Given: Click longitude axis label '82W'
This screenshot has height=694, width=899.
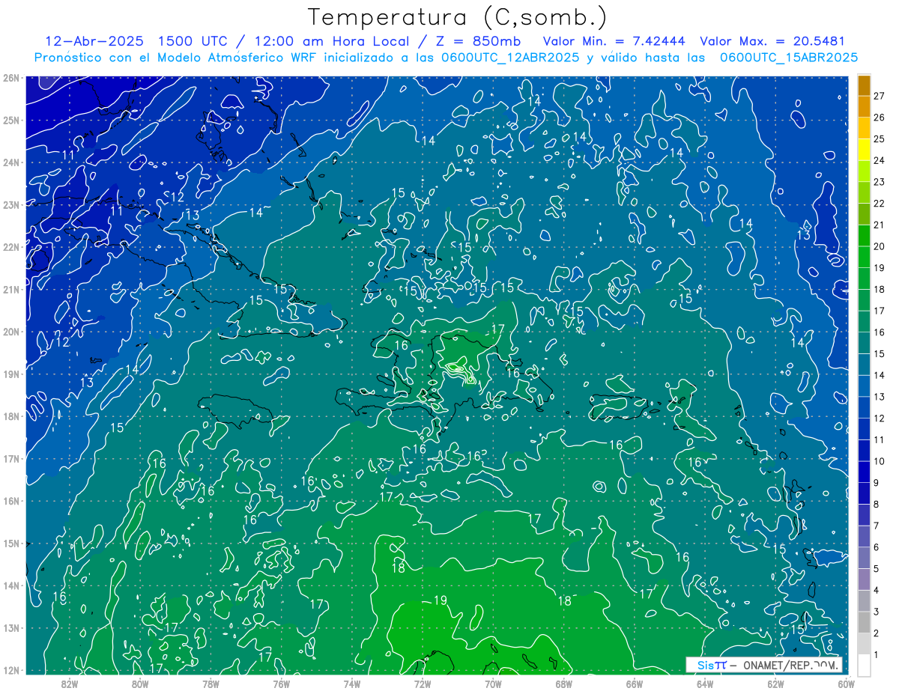Looking at the screenshot, I should click(69, 683).
